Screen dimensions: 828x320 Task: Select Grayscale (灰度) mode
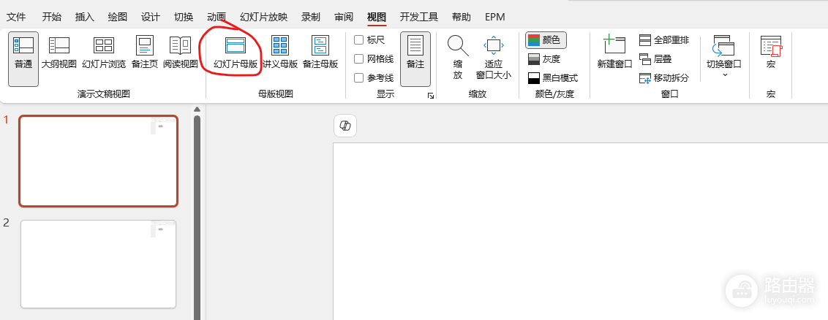click(544, 59)
